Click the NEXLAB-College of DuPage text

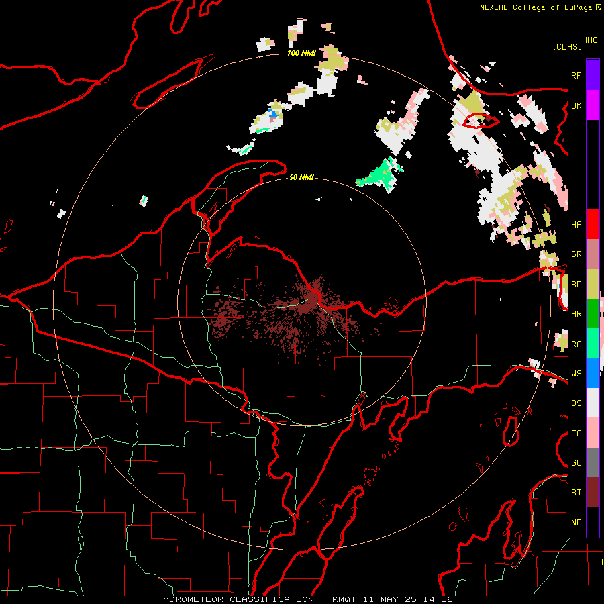(x=536, y=7)
